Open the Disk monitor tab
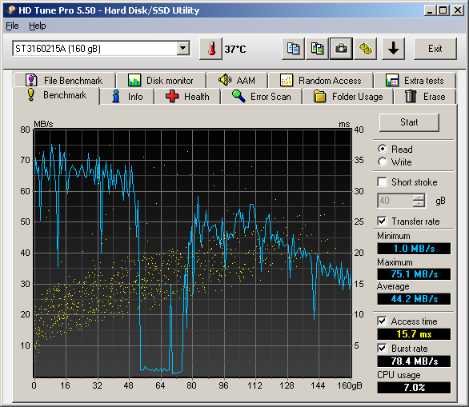Screen dimensions: 469x407 (x=161, y=81)
